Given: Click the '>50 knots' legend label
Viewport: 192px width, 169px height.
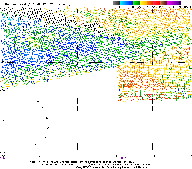Looking at the screenshot, I should pos(184,7).
